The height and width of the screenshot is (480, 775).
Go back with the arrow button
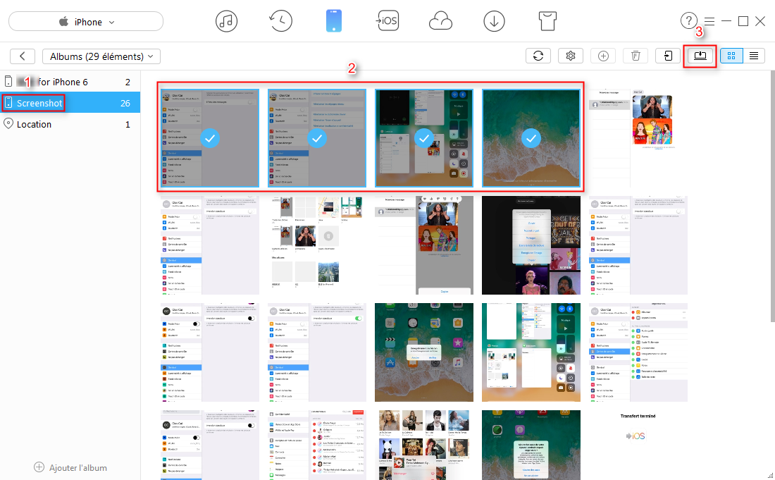23,56
